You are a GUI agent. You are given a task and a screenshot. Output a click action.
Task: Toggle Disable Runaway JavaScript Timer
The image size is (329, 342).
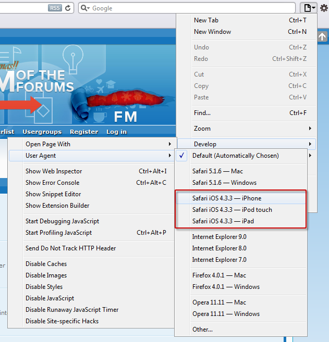tap(92, 310)
